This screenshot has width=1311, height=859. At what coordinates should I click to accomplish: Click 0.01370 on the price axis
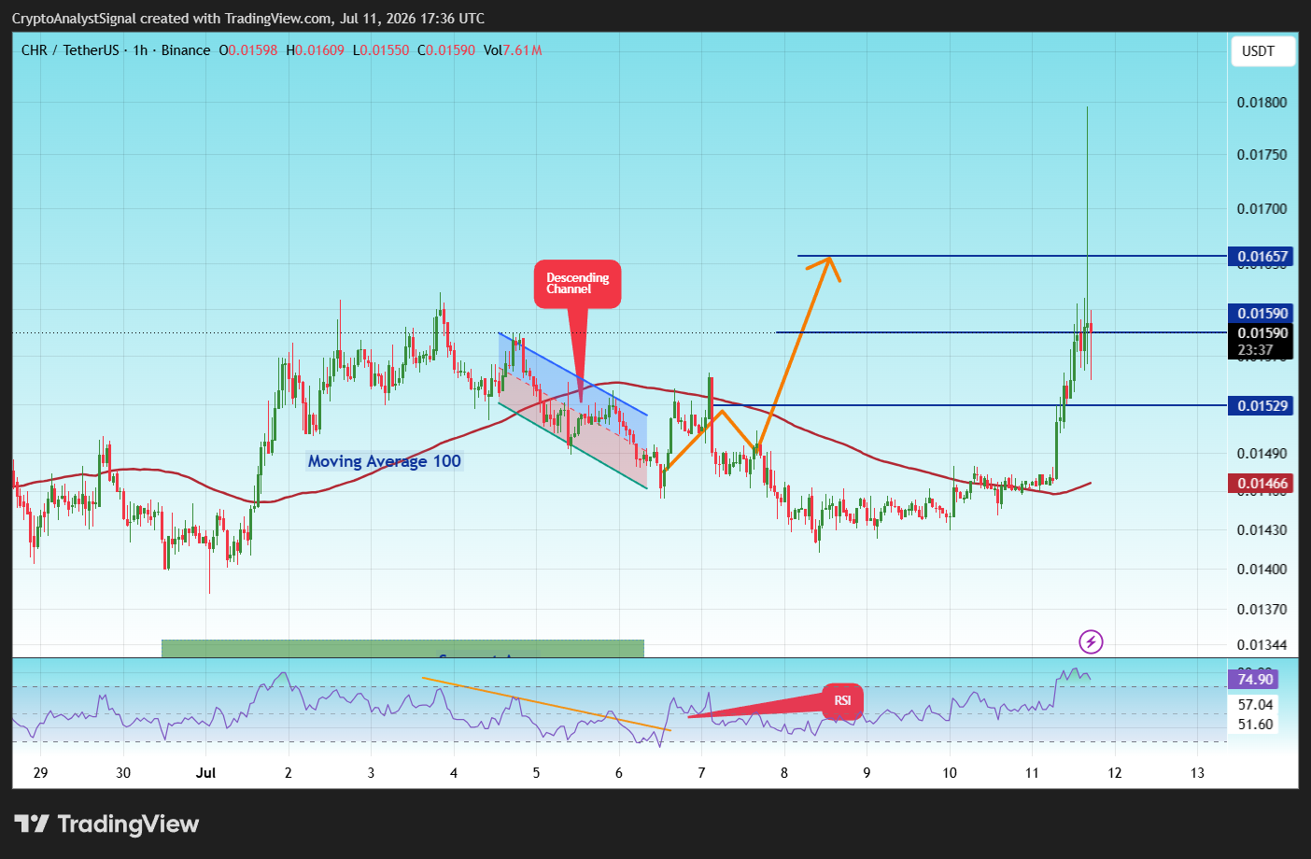(1262, 610)
